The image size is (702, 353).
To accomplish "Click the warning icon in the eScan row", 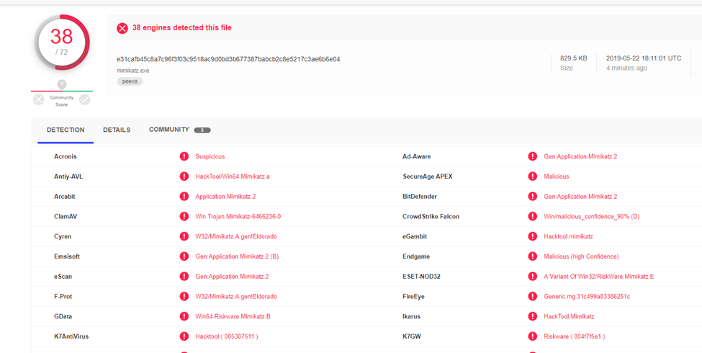I will 184,277.
